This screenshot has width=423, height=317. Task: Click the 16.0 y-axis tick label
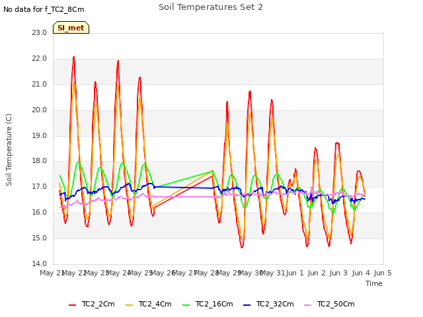coord(40,213)
